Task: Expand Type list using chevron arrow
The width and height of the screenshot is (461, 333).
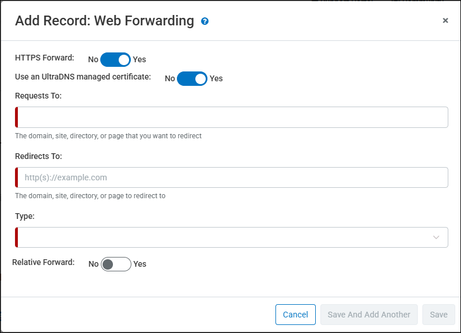Action: click(x=436, y=237)
